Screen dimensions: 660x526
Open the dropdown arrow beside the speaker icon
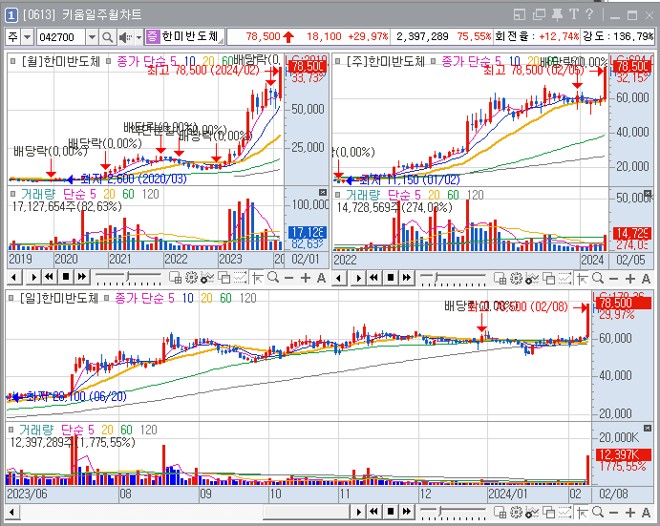point(138,37)
